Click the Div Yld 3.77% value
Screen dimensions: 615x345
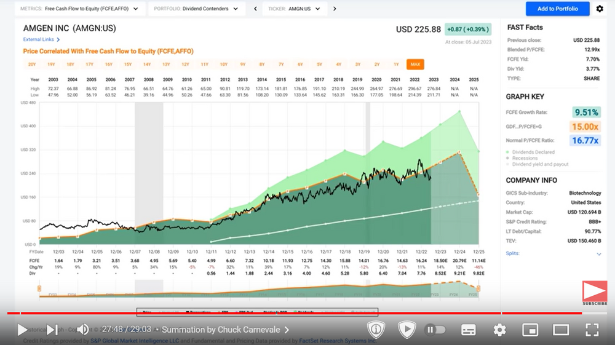click(x=593, y=69)
